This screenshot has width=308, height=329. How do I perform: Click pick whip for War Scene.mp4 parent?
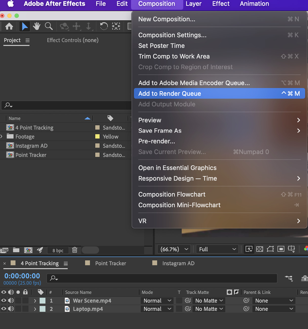click(x=246, y=300)
